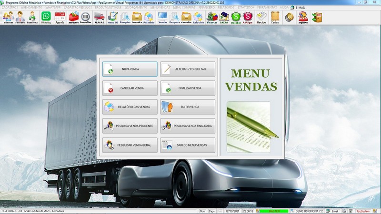Open the Finanças toolbar icon

(212, 18)
